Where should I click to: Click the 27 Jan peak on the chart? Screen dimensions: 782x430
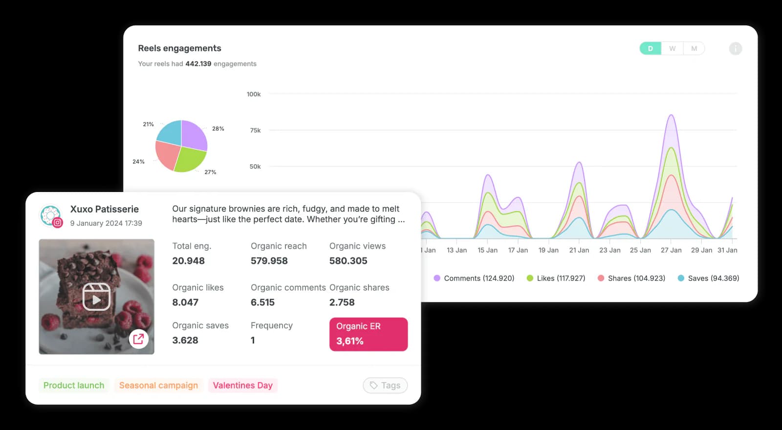point(671,116)
